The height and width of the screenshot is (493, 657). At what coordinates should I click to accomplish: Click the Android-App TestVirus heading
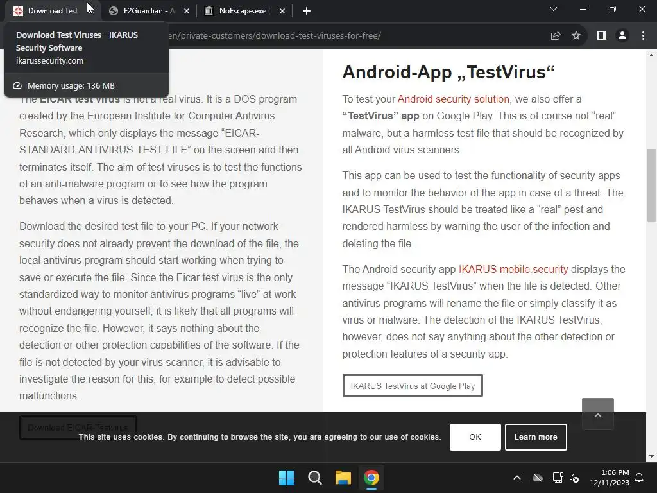(448, 72)
